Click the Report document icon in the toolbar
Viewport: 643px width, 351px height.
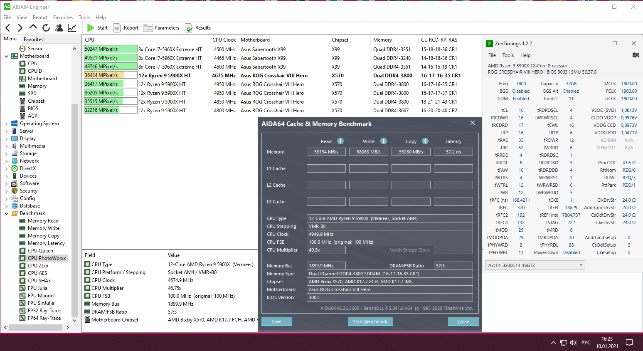[x=117, y=28]
